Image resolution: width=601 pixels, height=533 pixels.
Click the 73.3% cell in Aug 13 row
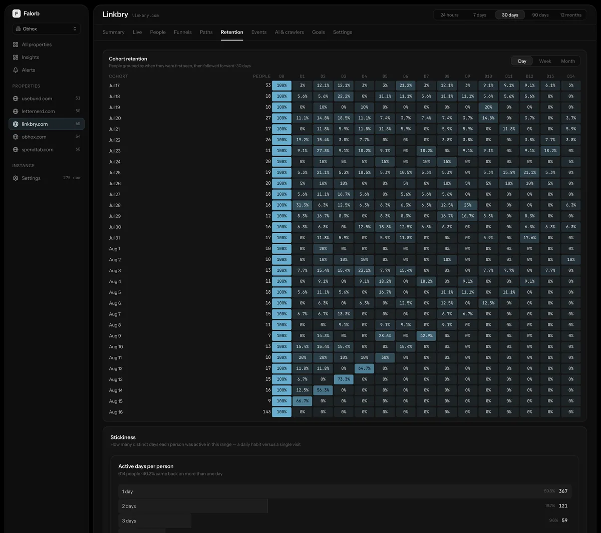pyautogui.click(x=344, y=379)
